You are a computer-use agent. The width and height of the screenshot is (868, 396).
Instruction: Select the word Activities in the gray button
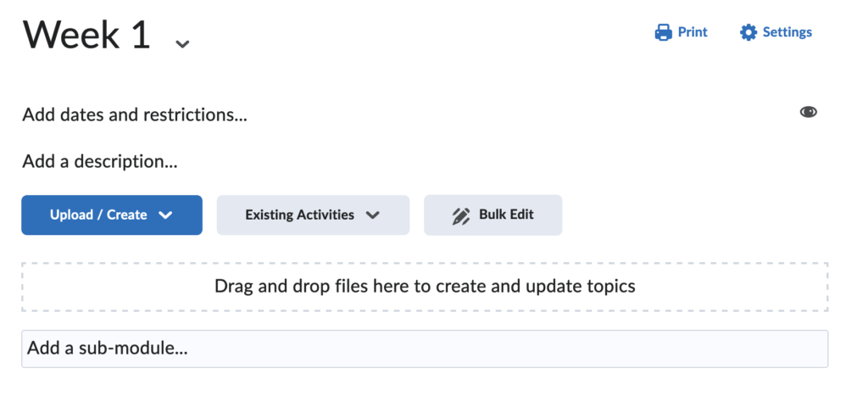[x=325, y=215]
